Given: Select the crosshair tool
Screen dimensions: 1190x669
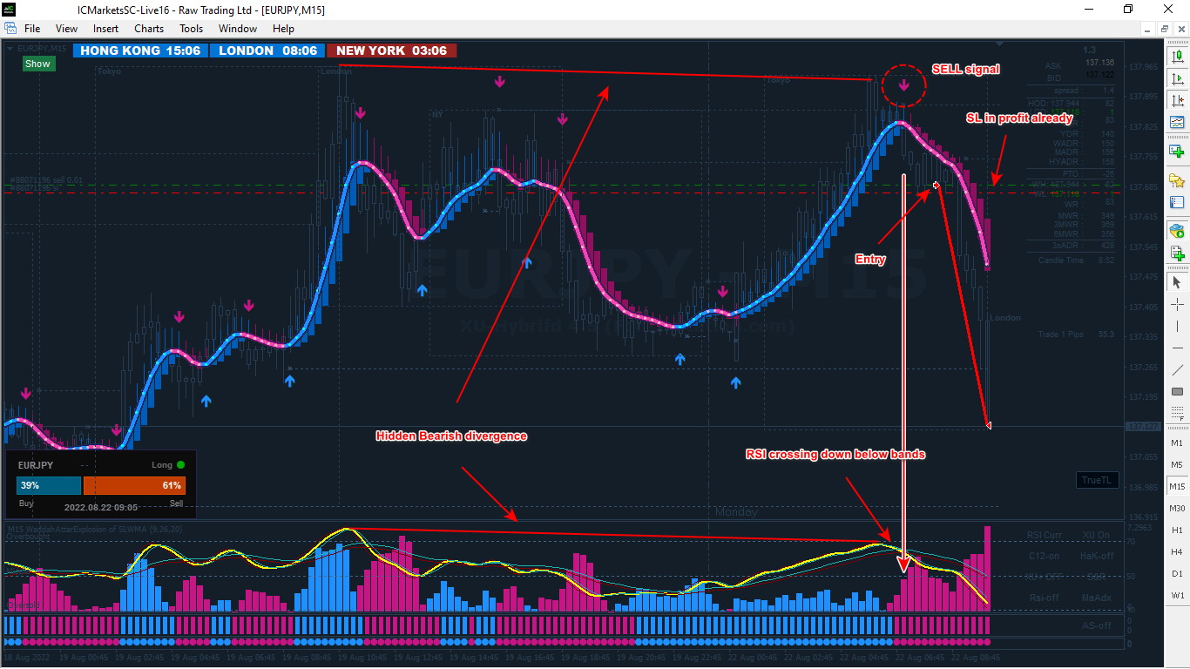Looking at the screenshot, I should pyautogui.click(x=1177, y=304).
